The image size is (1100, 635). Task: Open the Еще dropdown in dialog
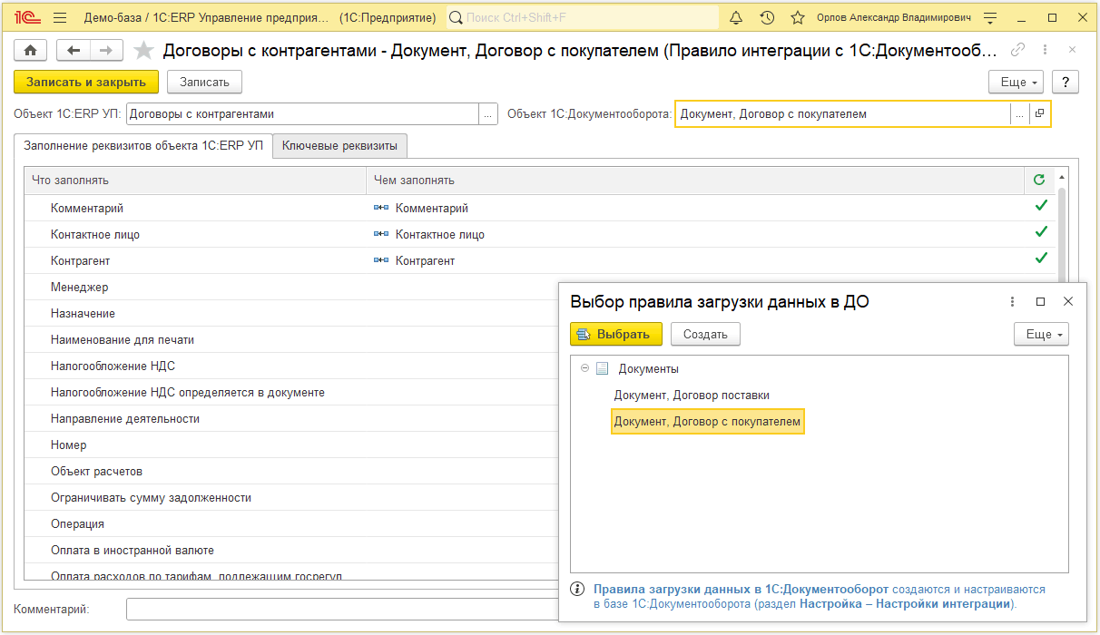pyautogui.click(x=1041, y=334)
